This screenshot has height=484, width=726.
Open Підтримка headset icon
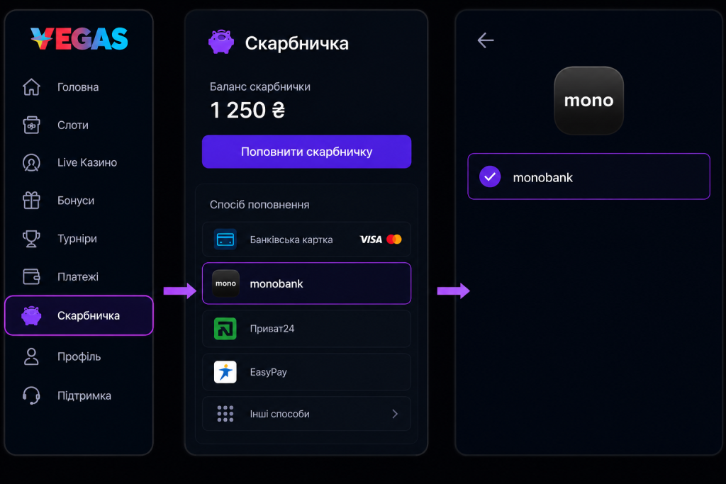(31, 395)
